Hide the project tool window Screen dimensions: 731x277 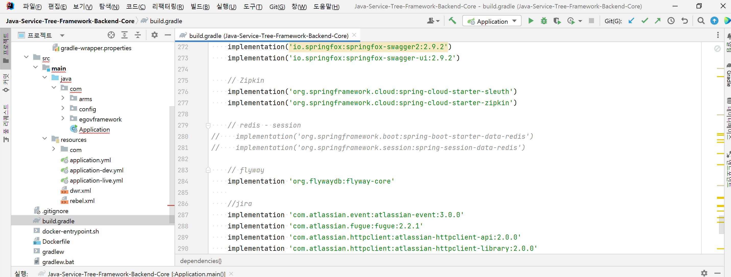click(168, 35)
